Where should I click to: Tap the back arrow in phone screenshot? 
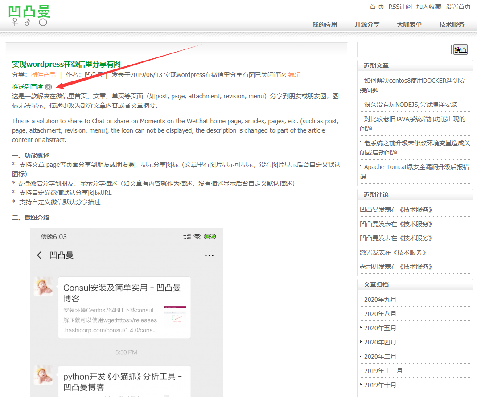coord(39,255)
